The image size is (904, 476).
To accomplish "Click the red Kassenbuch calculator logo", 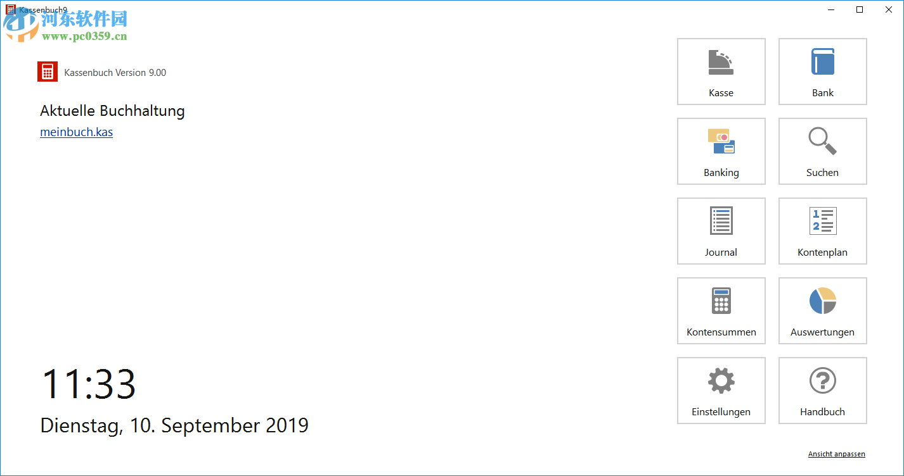I will point(48,72).
